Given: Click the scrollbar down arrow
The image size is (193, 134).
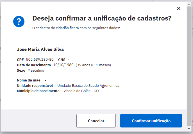Looking at the screenshot, I should click(x=189, y=129).
